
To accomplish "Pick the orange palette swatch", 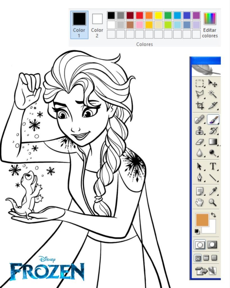I will (149, 15).
